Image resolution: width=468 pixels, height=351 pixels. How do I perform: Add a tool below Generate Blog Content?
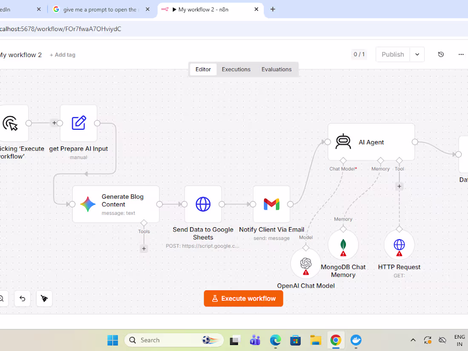(144, 248)
